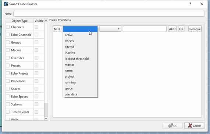Click the red X Cancel button

[195, 126]
